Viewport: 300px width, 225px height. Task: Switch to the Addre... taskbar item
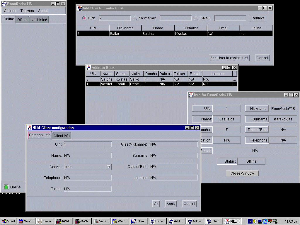[195, 221]
